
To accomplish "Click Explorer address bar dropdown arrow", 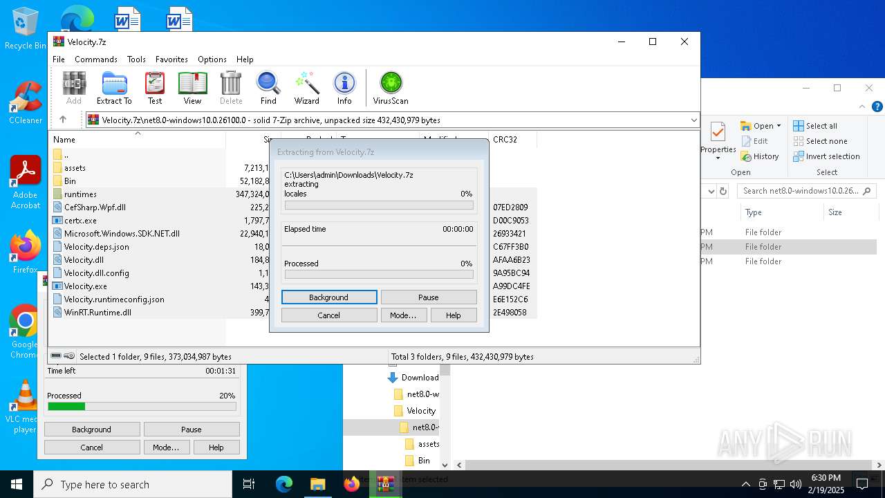I will 709,191.
